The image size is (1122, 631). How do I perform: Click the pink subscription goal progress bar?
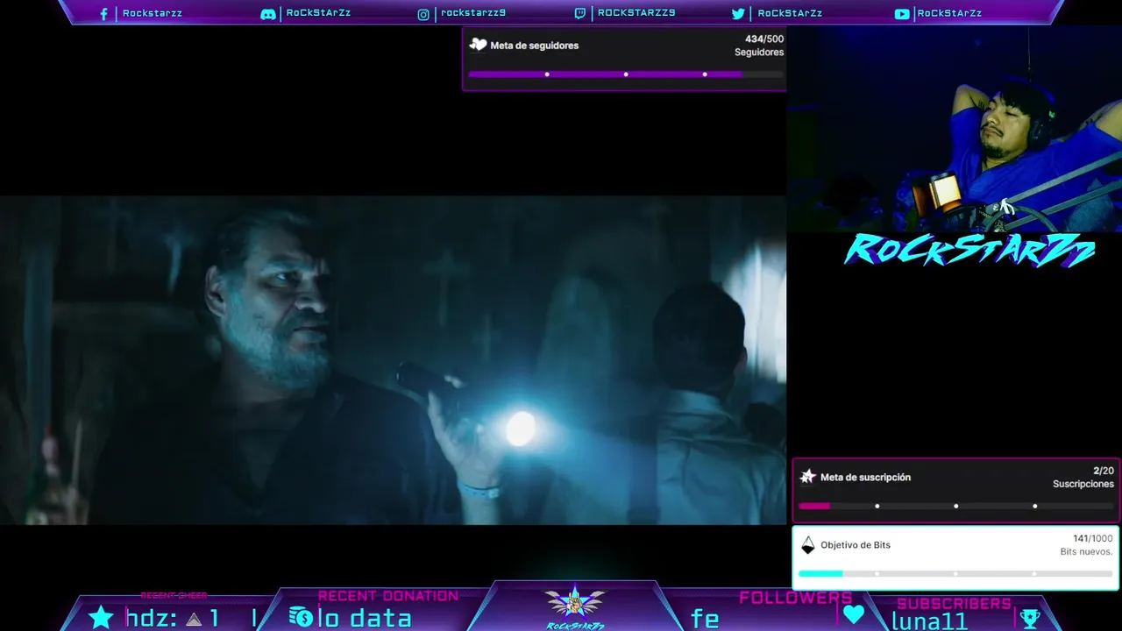pyautogui.click(x=955, y=506)
